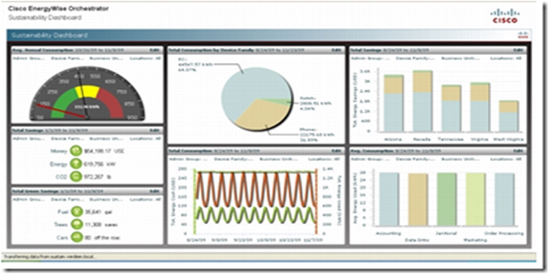The width and height of the screenshot is (549, 274).
Task: Edit the Avg. Consumption bar chart widget
Action: [517, 151]
